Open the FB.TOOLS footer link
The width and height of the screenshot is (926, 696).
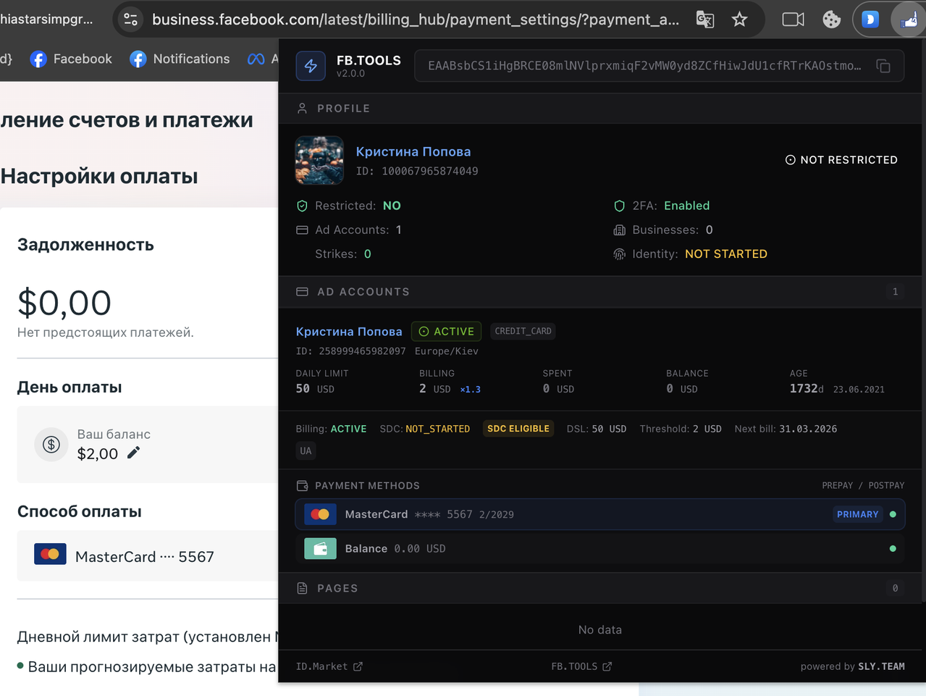pos(581,666)
